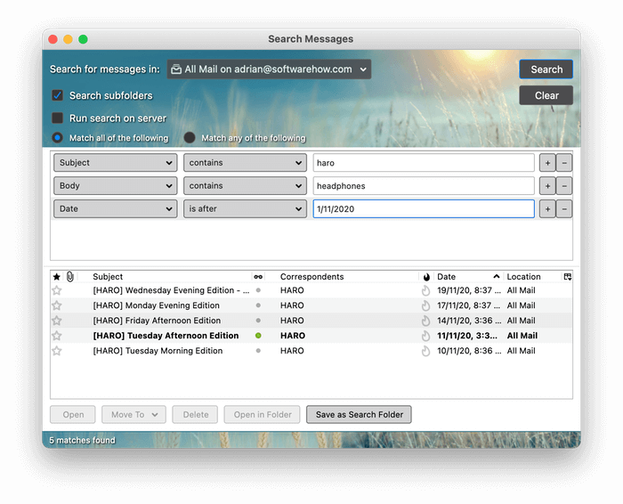Enable Run search on server
This screenshot has width=623, height=504.
(58, 118)
